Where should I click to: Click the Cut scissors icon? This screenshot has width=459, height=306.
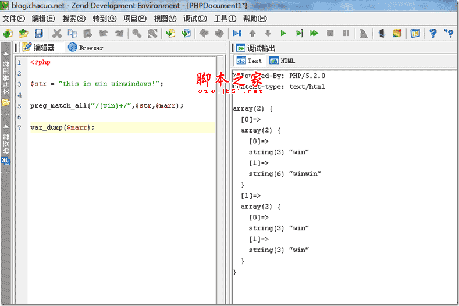[57, 33]
